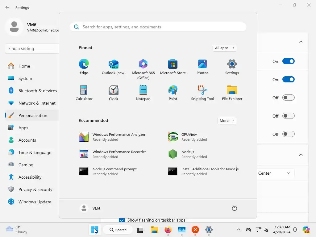Open Accessibility settings

(x=32, y=177)
